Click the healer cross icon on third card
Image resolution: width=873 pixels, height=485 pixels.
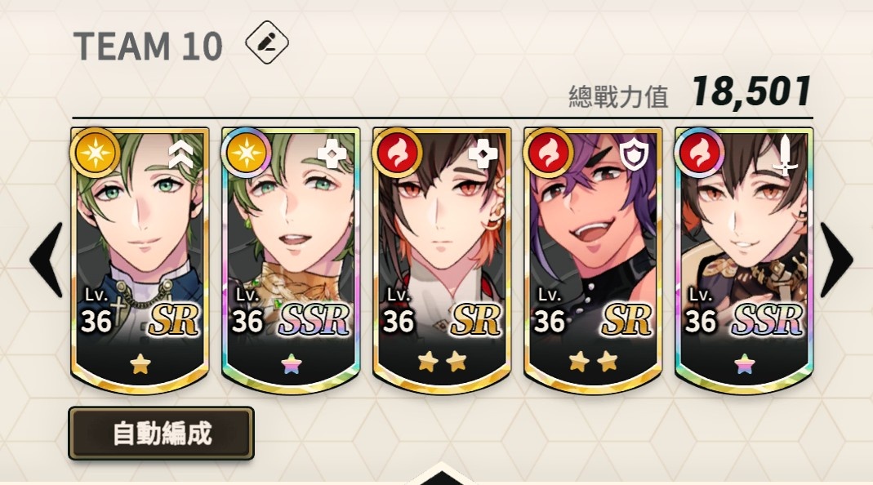[483, 154]
